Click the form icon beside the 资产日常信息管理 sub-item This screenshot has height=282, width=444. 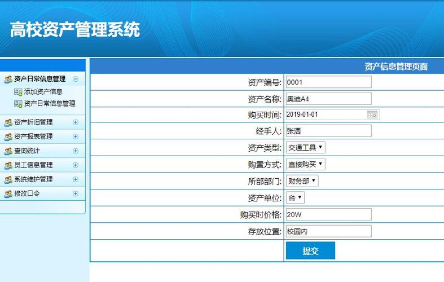pos(18,104)
